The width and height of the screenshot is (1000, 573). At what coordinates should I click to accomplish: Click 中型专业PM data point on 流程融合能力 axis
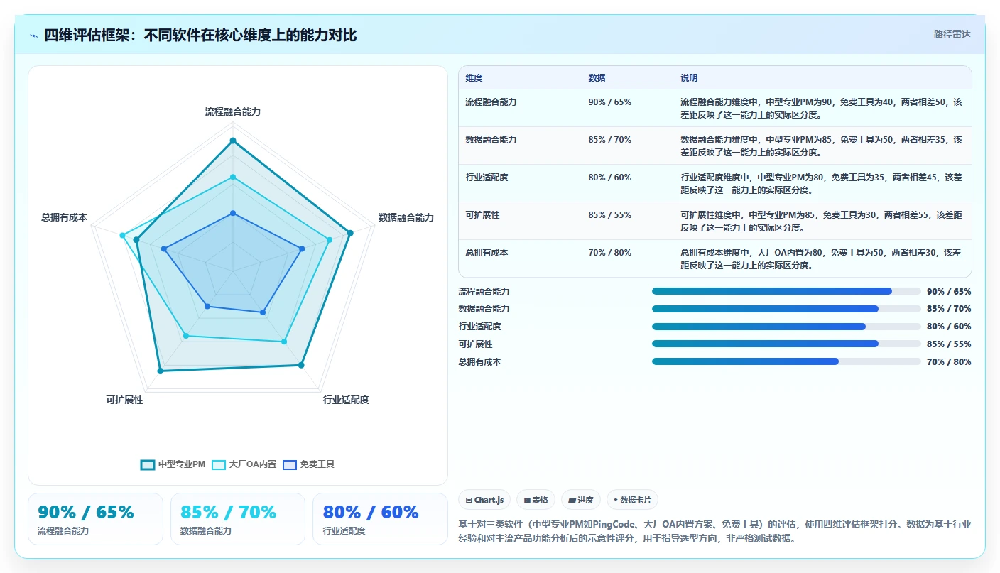(233, 141)
